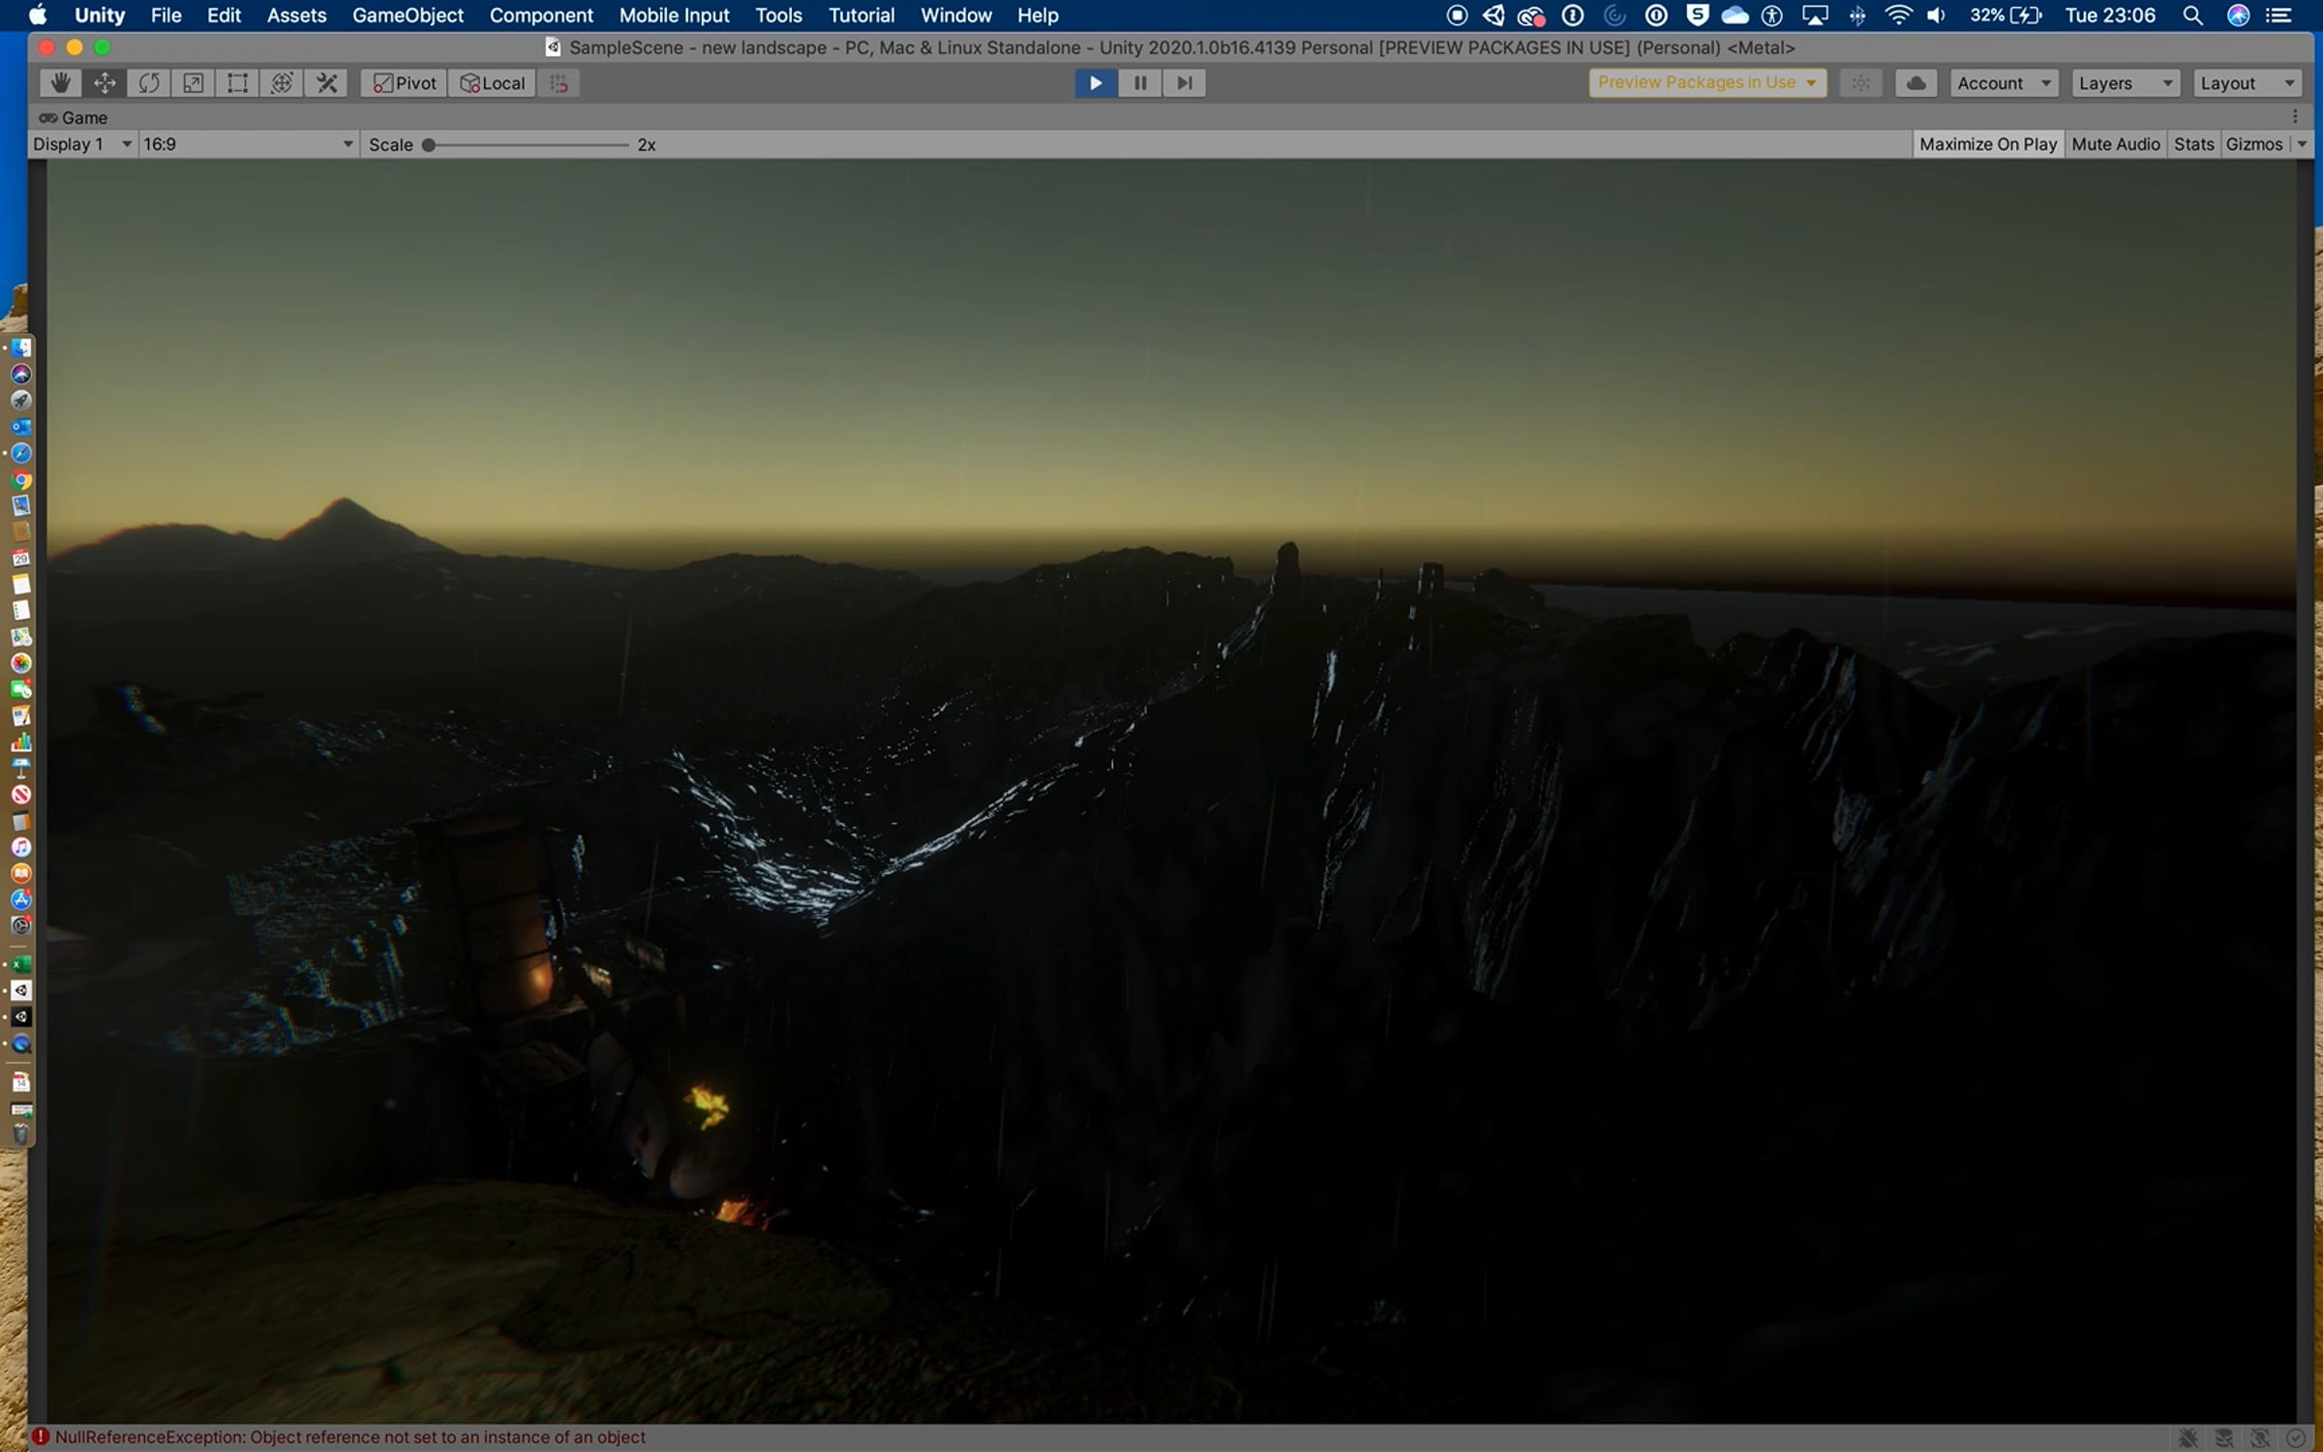Image resolution: width=2323 pixels, height=1452 pixels.
Task: Click the Step frame button
Action: (x=1184, y=83)
